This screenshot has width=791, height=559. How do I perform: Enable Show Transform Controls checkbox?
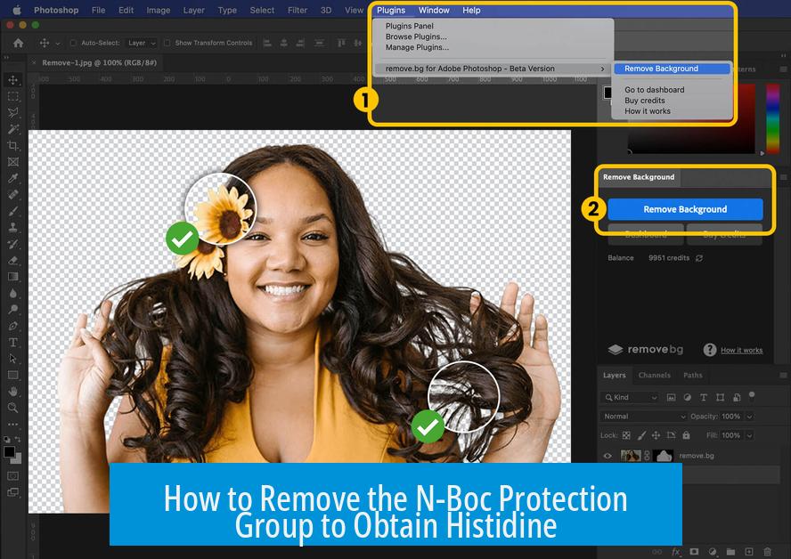click(x=167, y=44)
